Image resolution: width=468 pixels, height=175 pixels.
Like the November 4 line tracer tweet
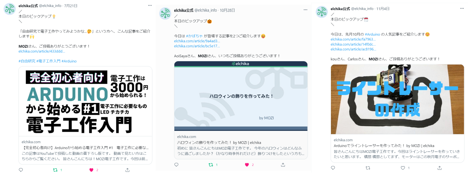coord(403,168)
